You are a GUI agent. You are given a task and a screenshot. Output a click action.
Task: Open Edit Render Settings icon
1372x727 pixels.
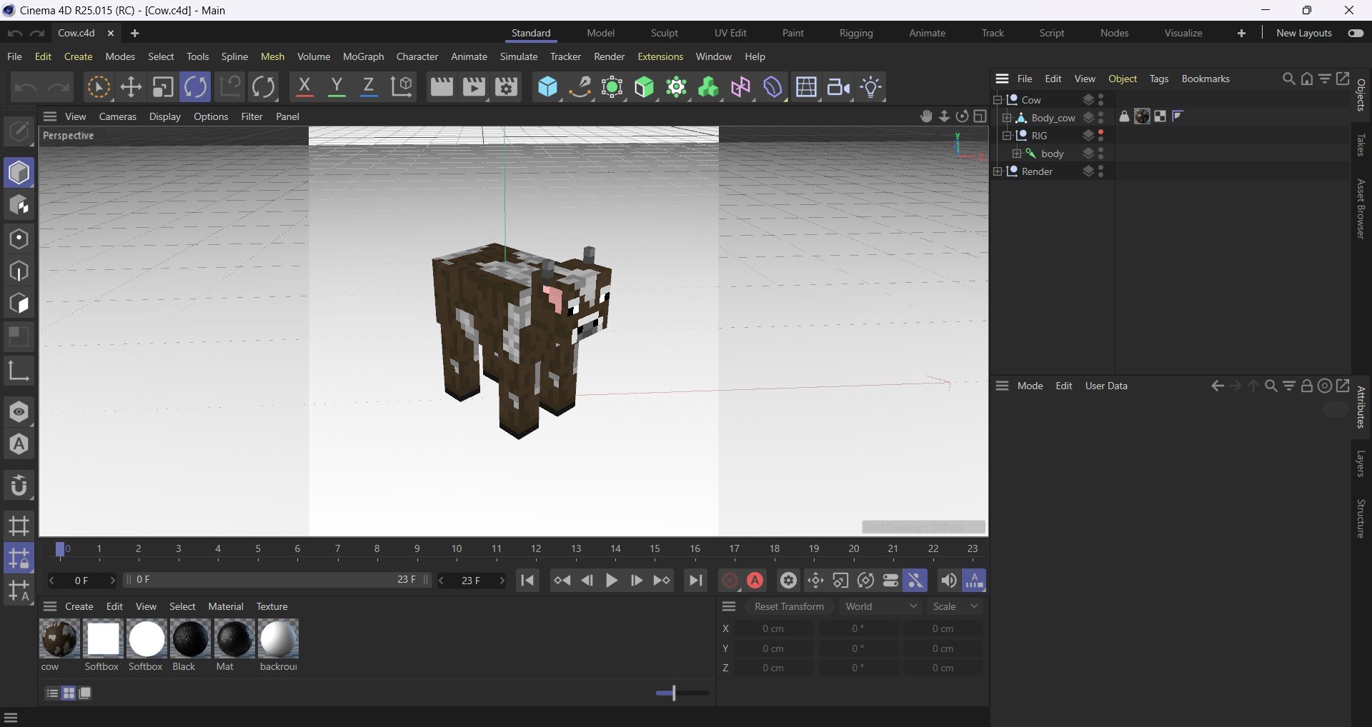(507, 87)
